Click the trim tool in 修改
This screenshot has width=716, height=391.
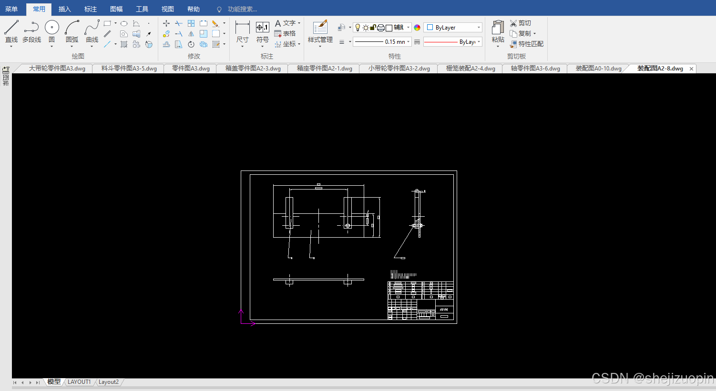click(178, 23)
